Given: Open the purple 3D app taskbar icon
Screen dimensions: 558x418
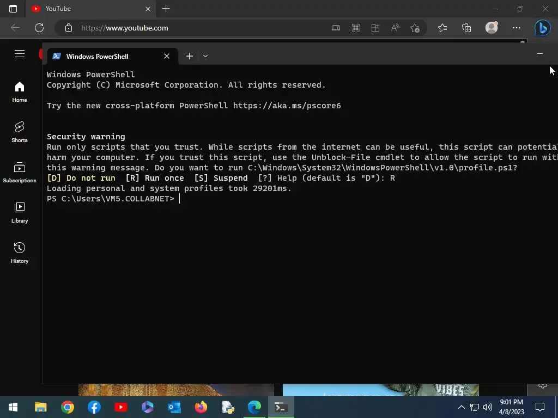Looking at the screenshot, I should coord(147,407).
